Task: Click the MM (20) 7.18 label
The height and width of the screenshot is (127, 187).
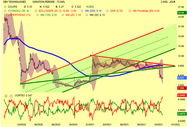Action: (73, 15)
